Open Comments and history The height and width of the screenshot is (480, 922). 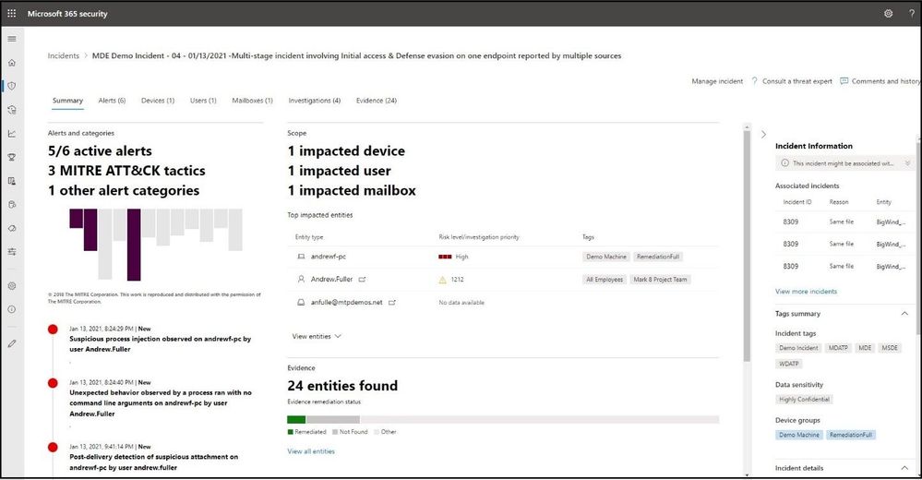click(x=885, y=81)
